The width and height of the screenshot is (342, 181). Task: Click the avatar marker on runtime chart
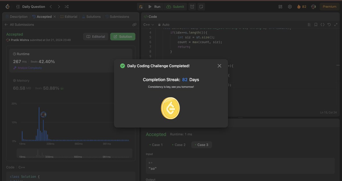point(43,115)
